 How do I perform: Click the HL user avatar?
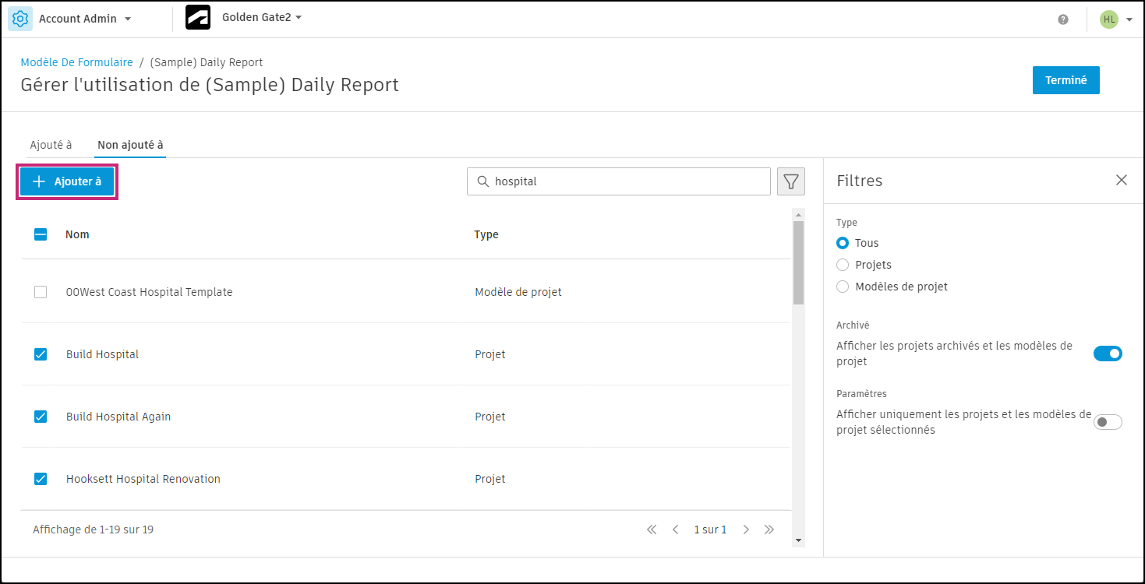(1108, 19)
